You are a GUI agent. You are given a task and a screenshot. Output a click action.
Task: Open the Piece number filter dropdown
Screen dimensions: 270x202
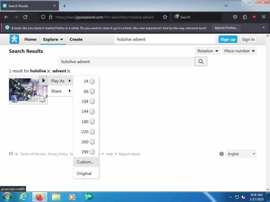239,51
